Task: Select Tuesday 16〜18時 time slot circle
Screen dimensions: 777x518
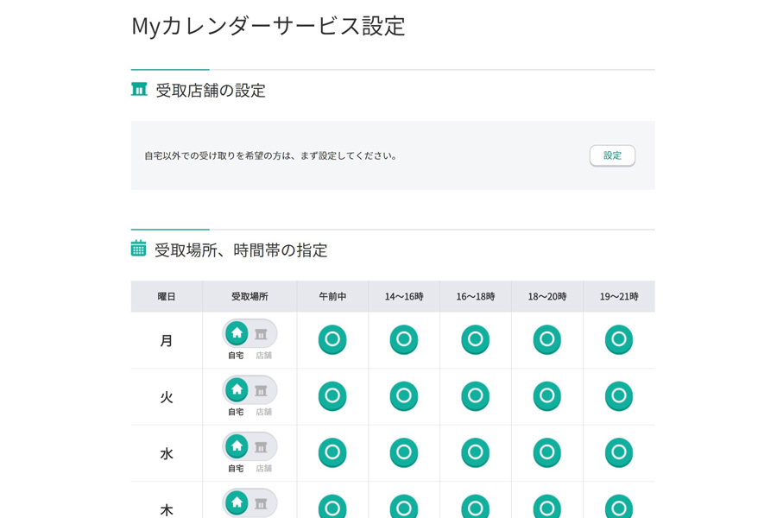Action: pos(476,396)
